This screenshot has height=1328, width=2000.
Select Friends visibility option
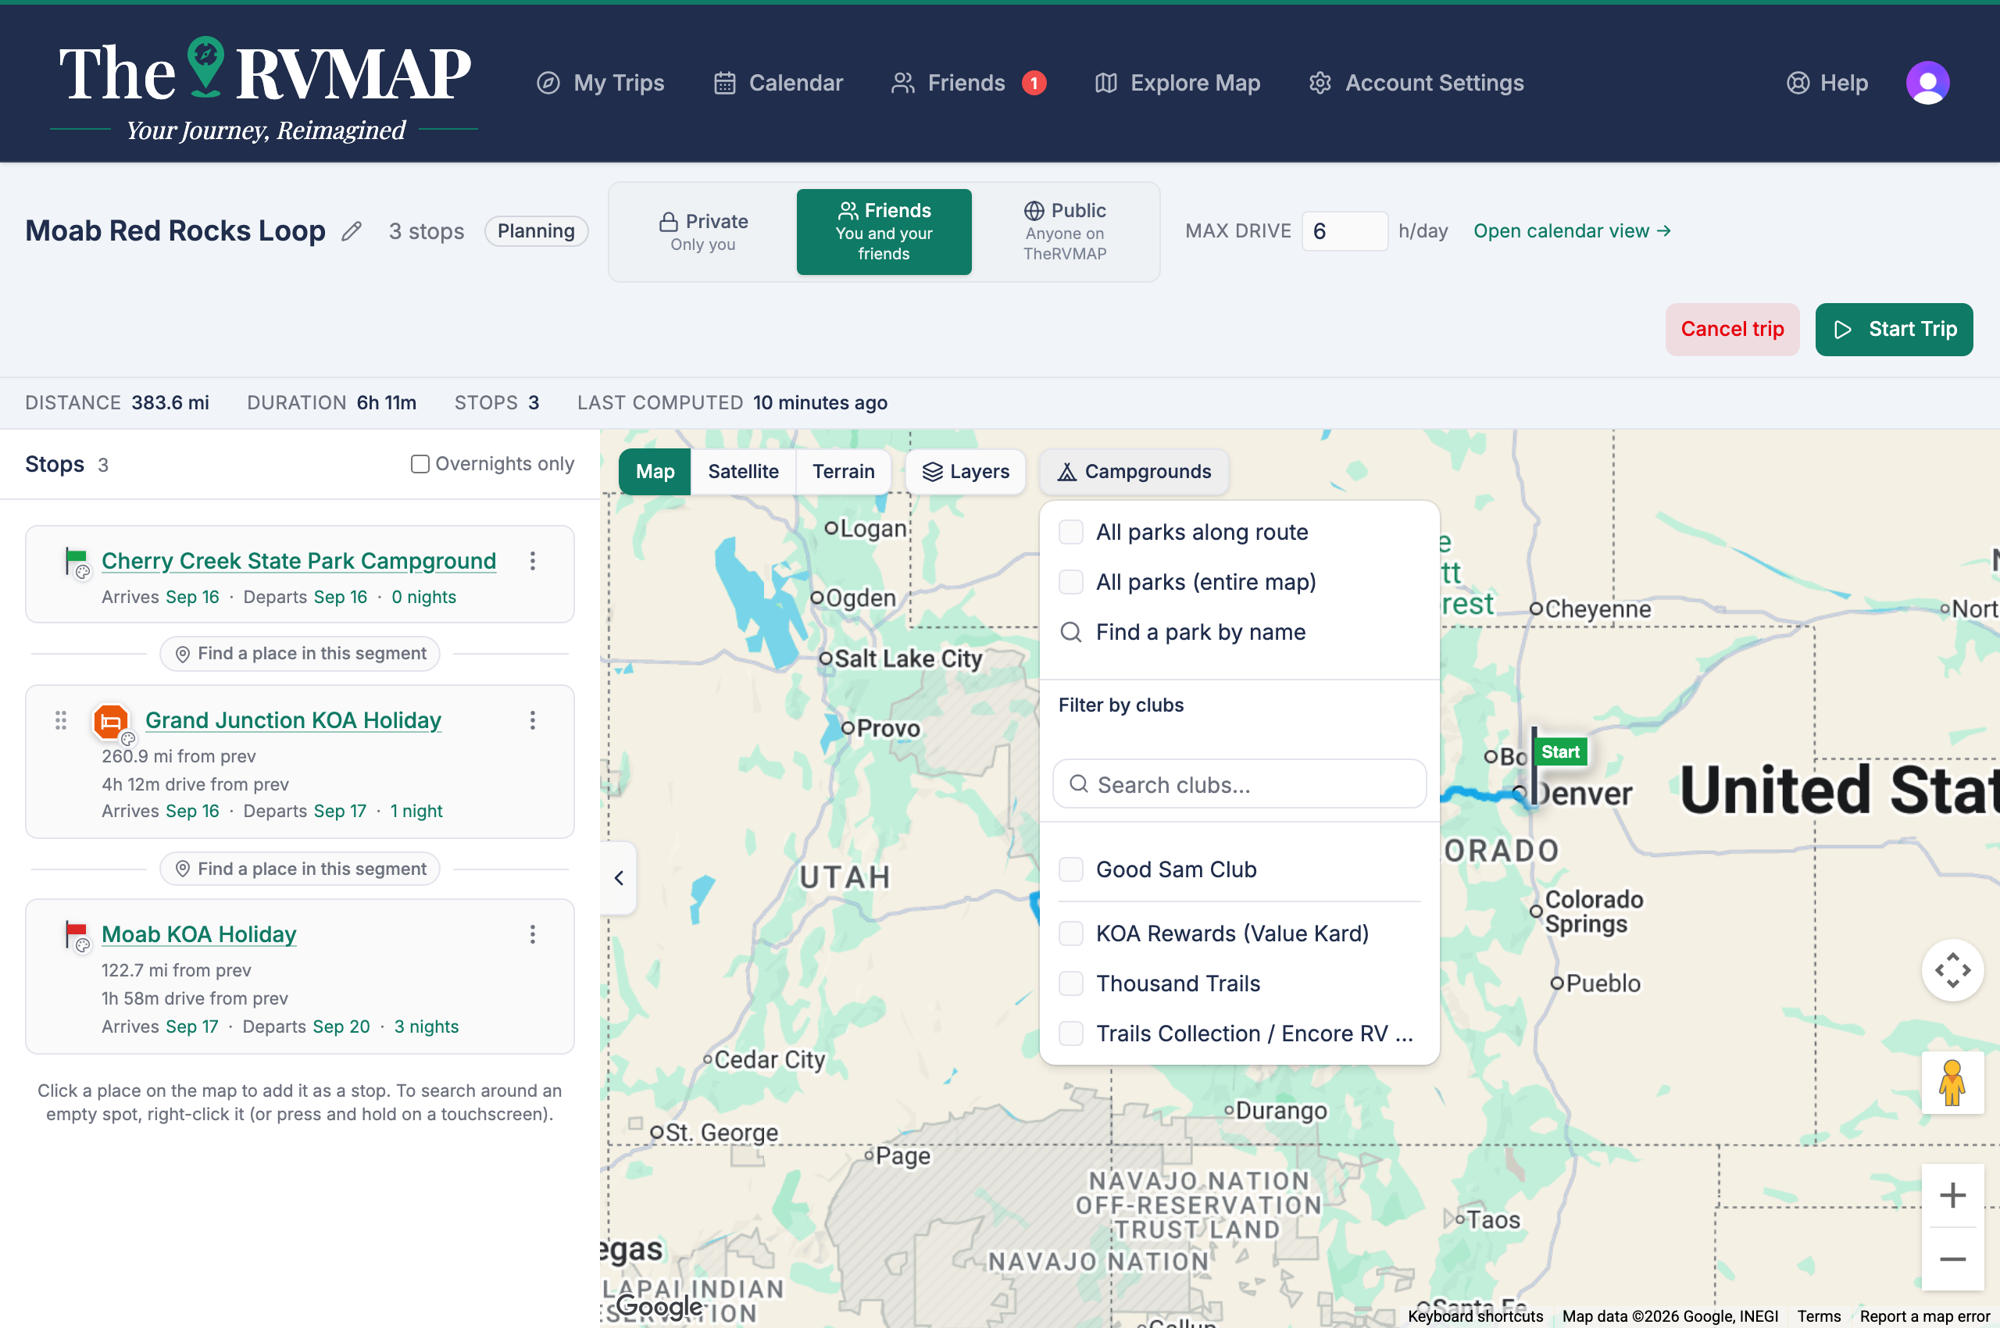884,232
